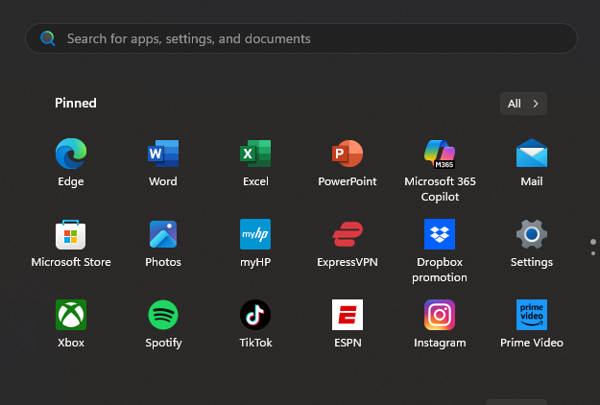Launch TikTok
600x405 pixels.
255,324
